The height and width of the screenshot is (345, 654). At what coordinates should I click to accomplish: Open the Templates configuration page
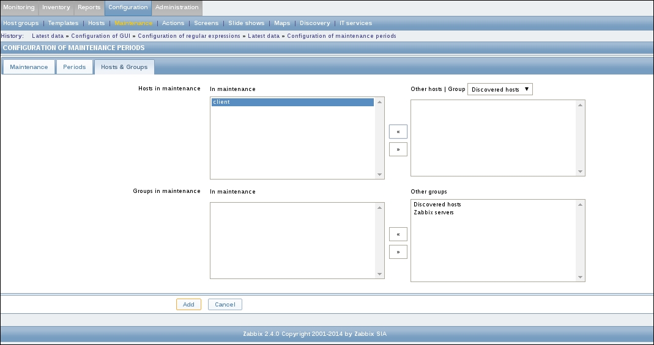point(63,23)
